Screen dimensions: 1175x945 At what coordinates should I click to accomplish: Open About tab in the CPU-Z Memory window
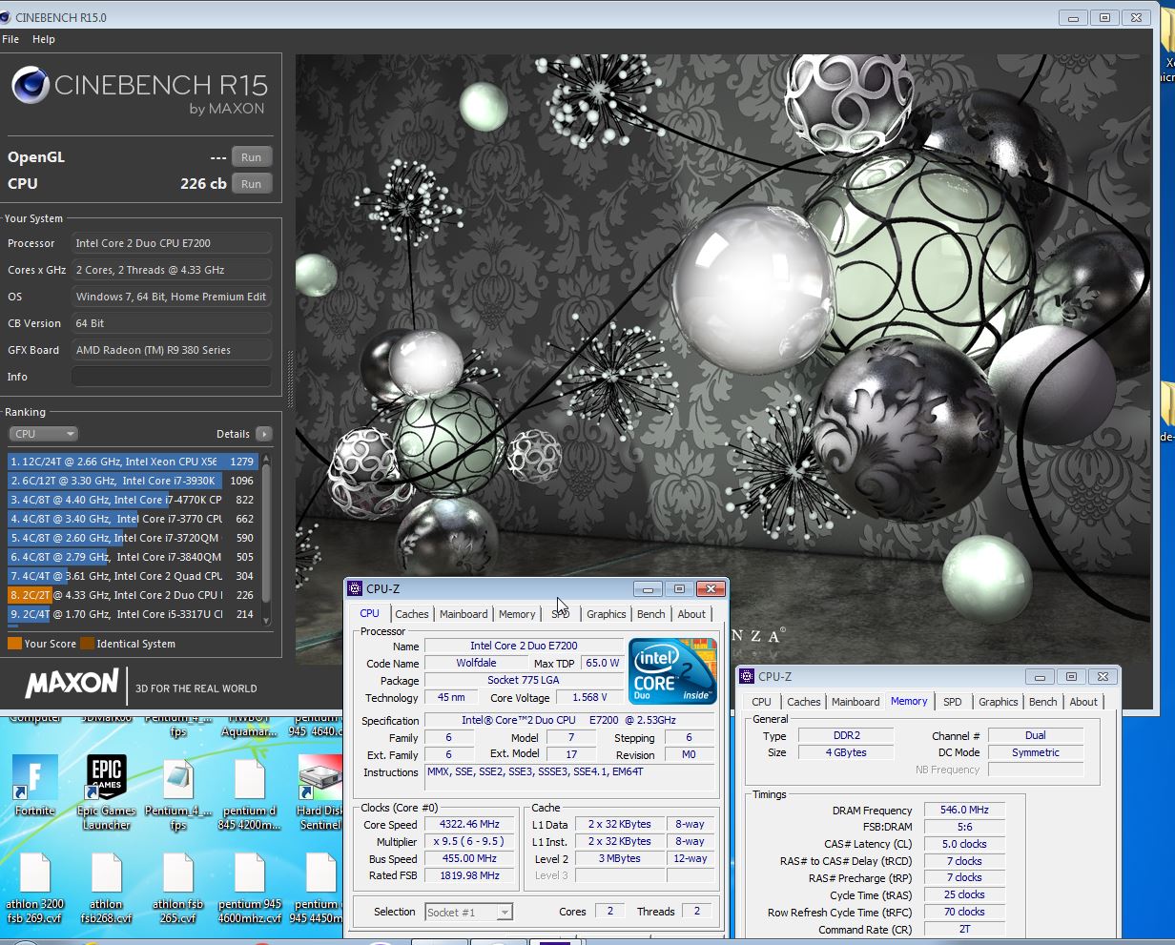1083,702
